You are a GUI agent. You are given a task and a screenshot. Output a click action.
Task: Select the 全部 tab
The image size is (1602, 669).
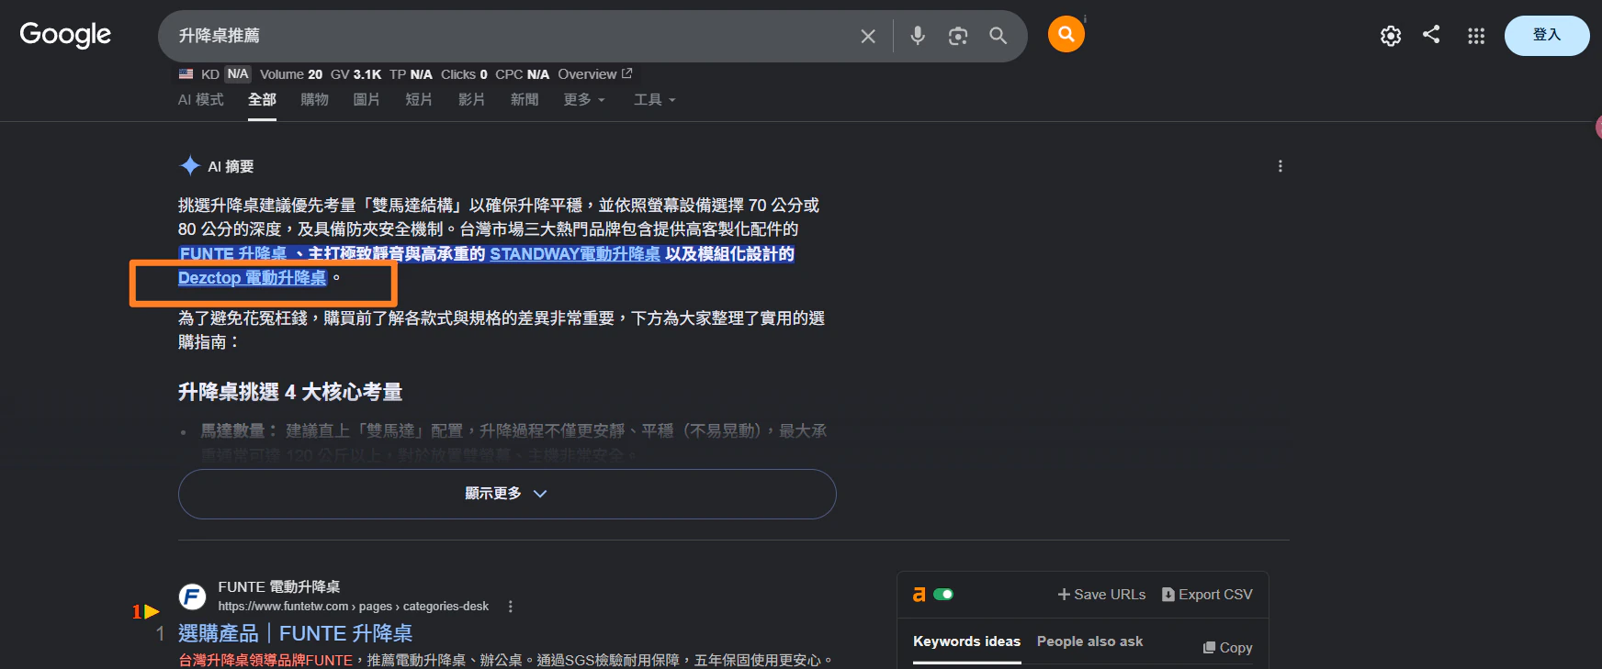click(262, 99)
